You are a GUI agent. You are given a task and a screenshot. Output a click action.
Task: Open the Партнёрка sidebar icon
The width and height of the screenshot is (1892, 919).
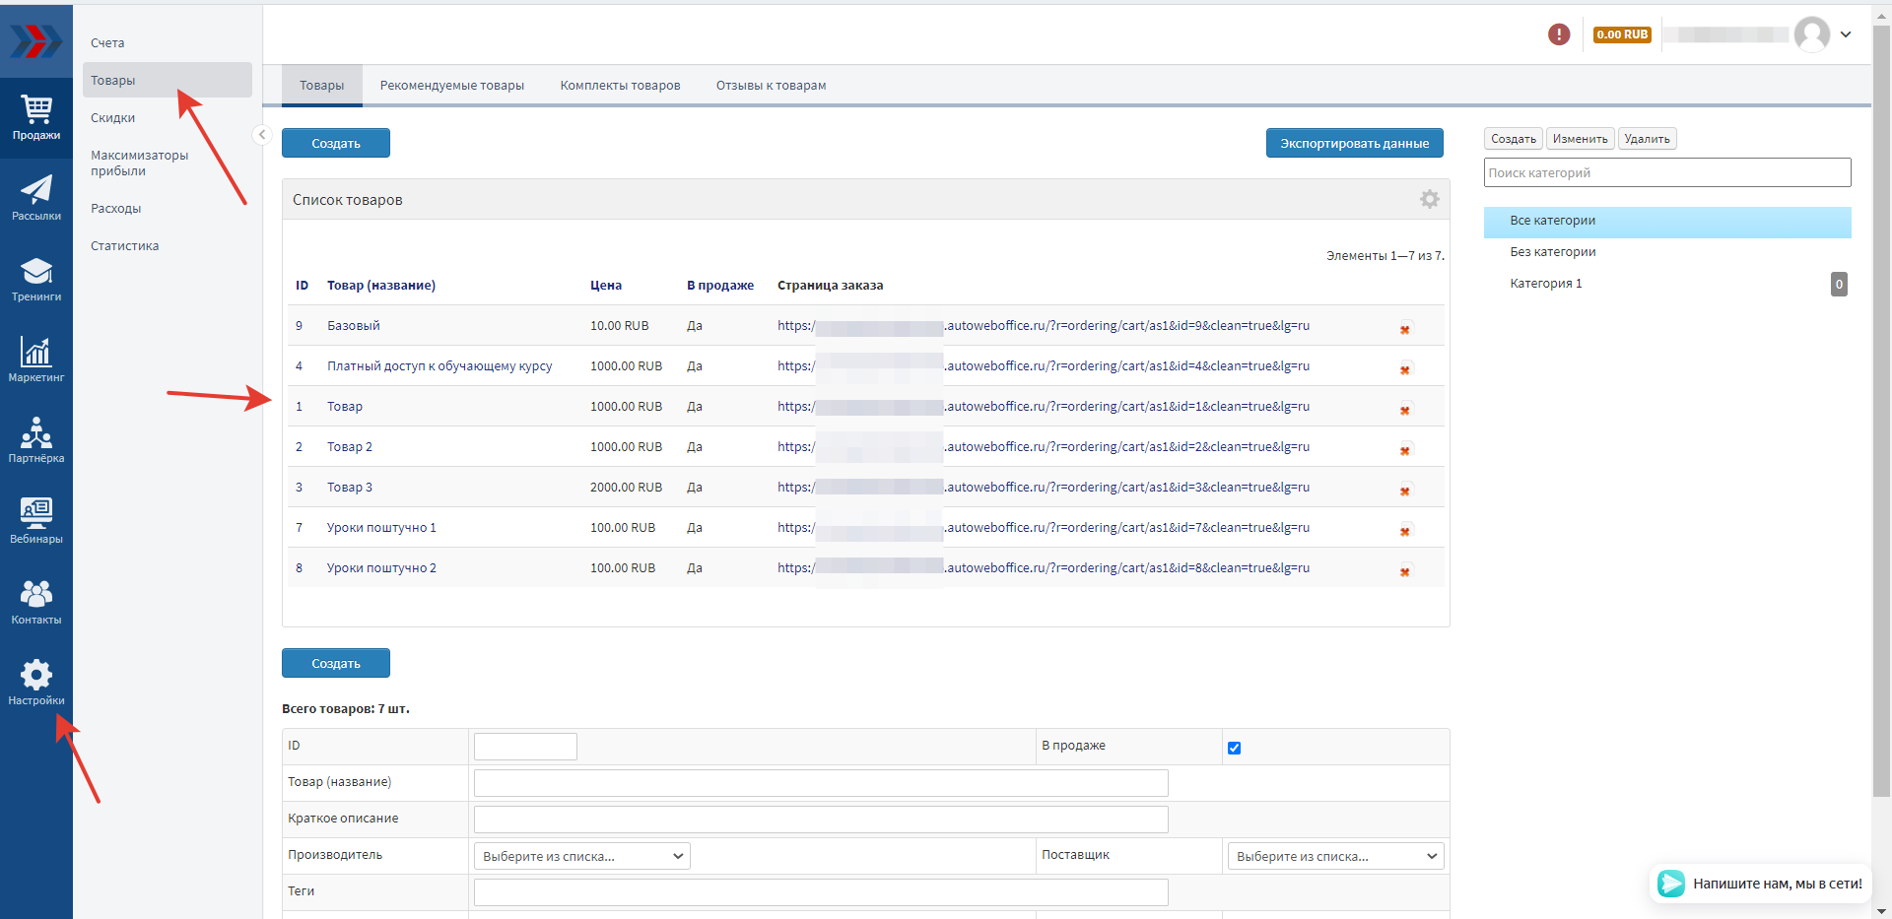(36, 439)
